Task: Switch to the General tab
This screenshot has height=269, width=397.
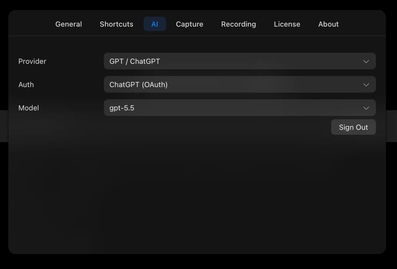Action: coord(69,24)
